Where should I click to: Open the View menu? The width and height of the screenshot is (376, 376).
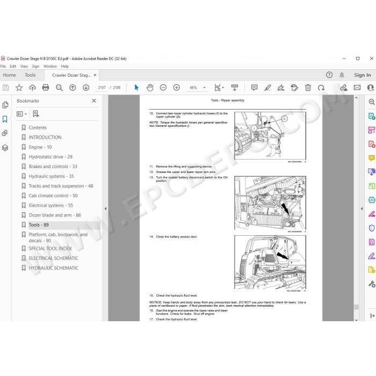[x=24, y=67]
